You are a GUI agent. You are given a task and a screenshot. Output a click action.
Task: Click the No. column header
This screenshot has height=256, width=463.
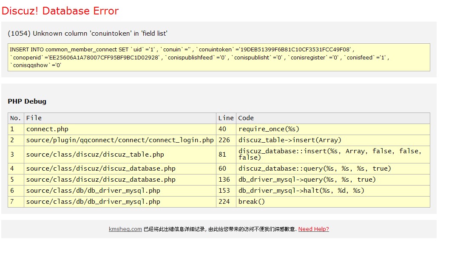[x=16, y=118]
